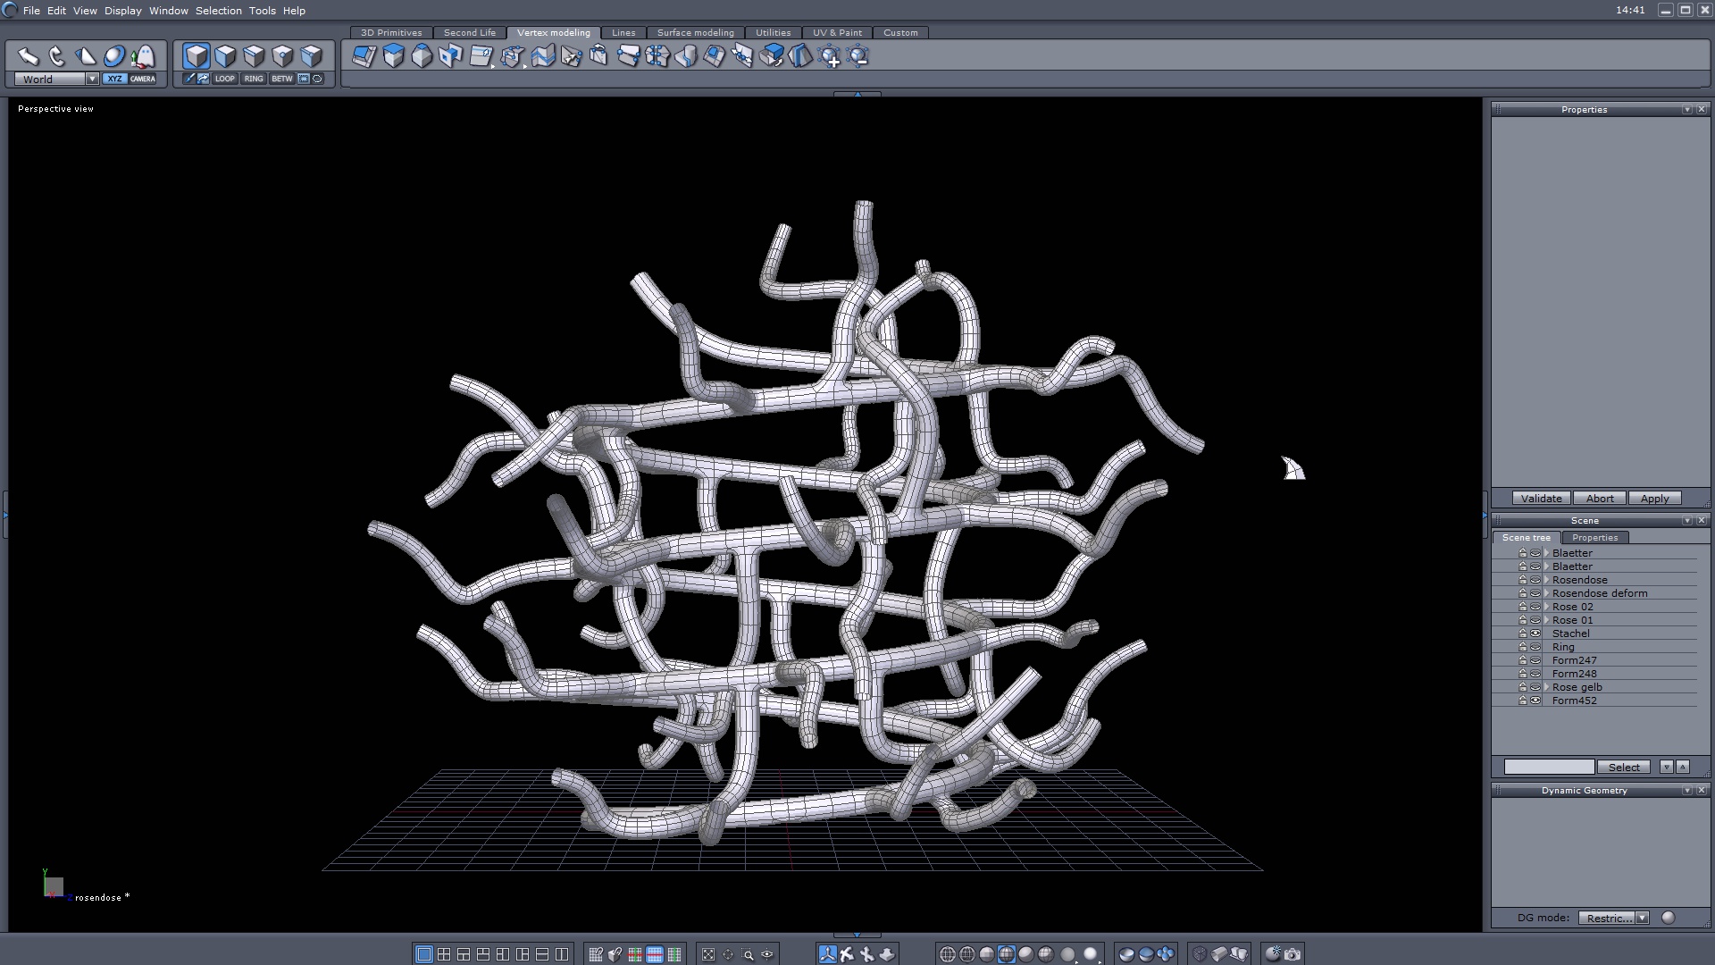The width and height of the screenshot is (1715, 965).
Task: Click the LOOP selection button
Action: click(224, 79)
